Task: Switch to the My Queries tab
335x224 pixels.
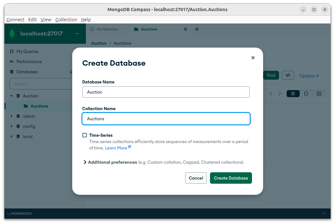Action: pyautogui.click(x=108, y=29)
